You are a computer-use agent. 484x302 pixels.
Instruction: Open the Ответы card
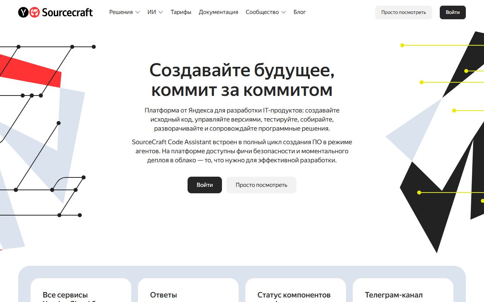188,290
